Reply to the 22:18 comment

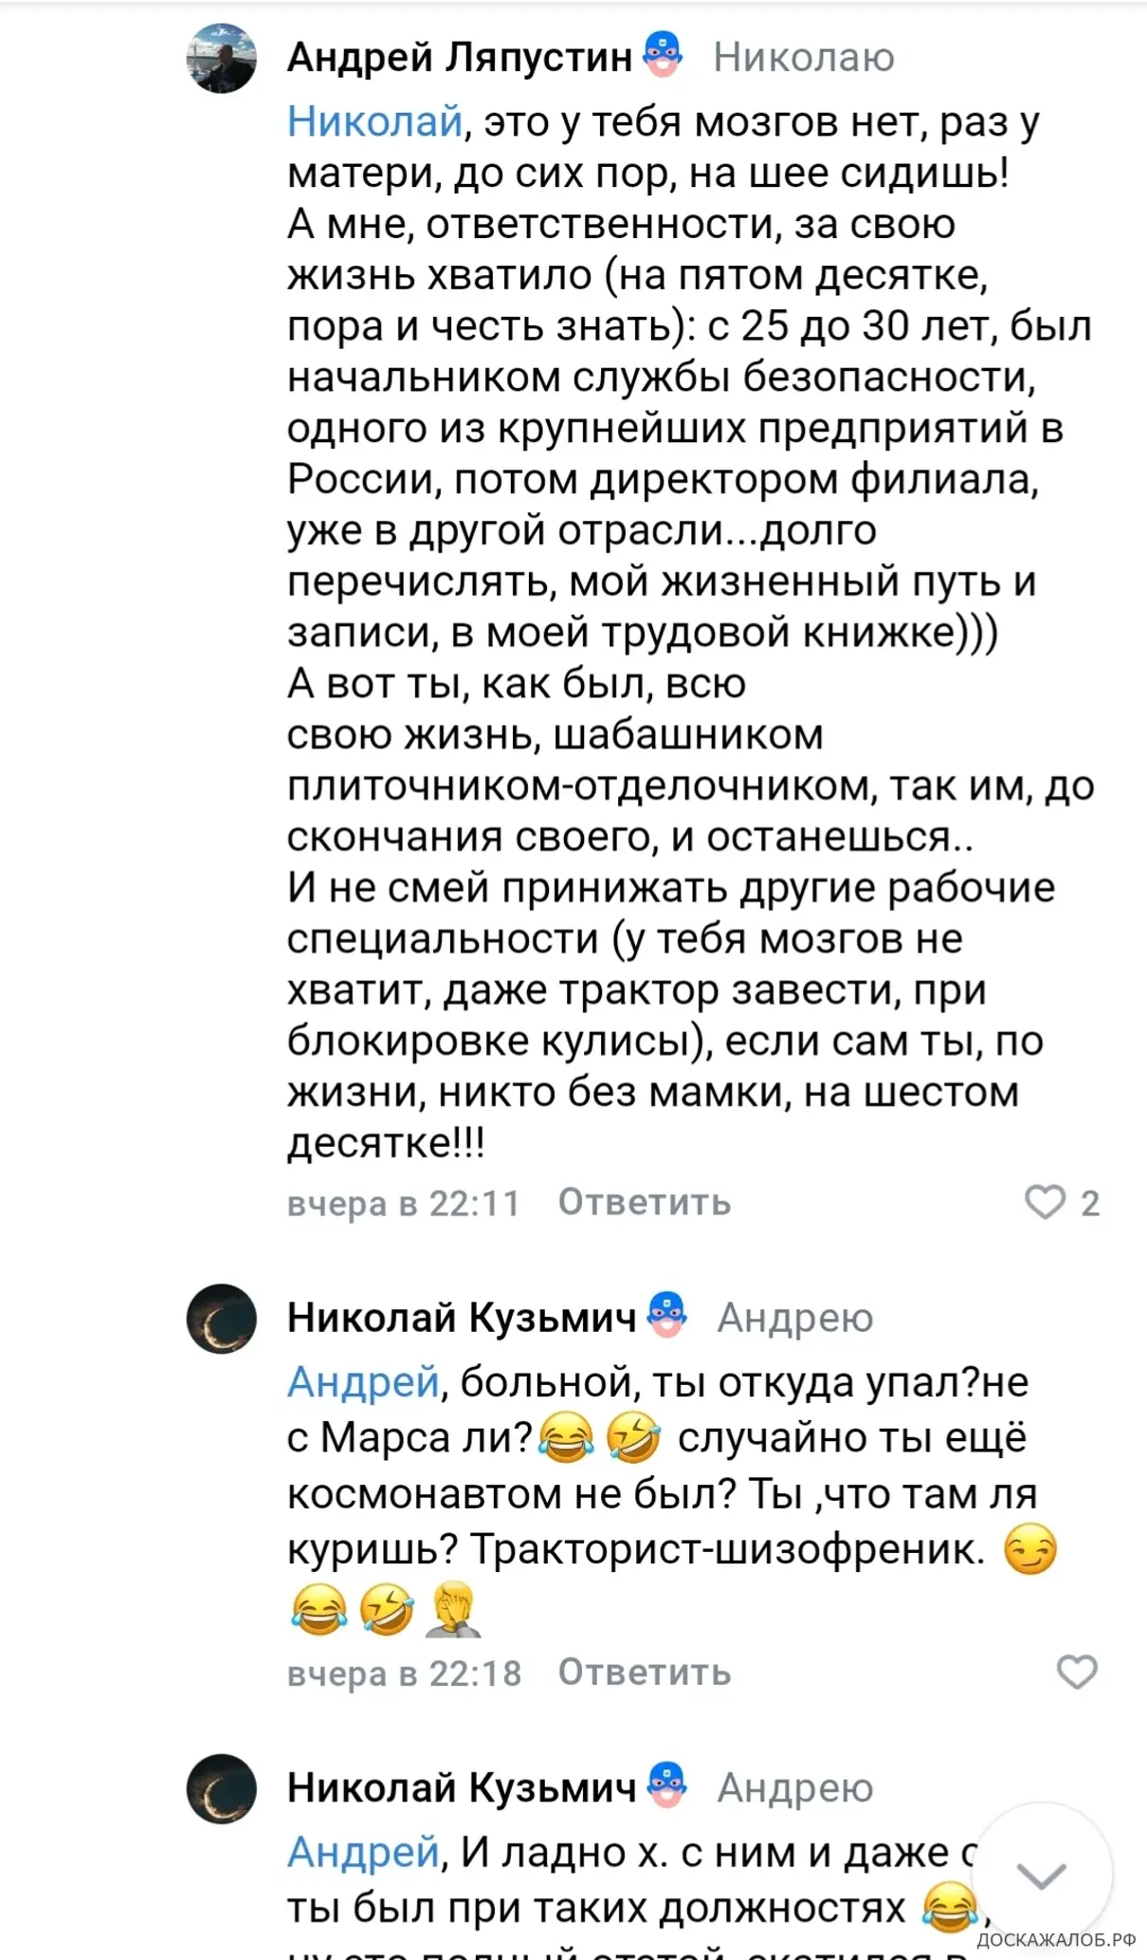pos(645,1672)
